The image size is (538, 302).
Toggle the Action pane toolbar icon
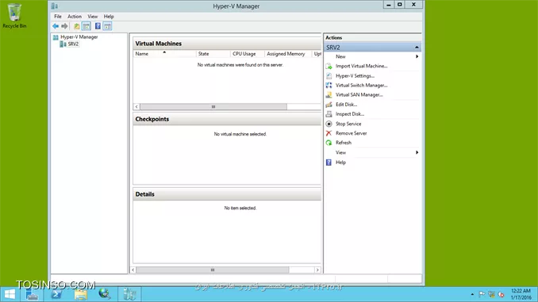[107, 26]
